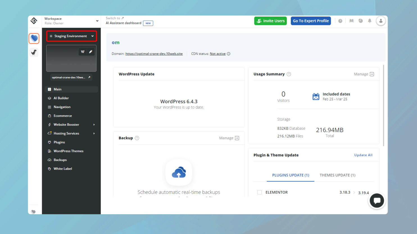Open the notifications bell icon

point(370,21)
